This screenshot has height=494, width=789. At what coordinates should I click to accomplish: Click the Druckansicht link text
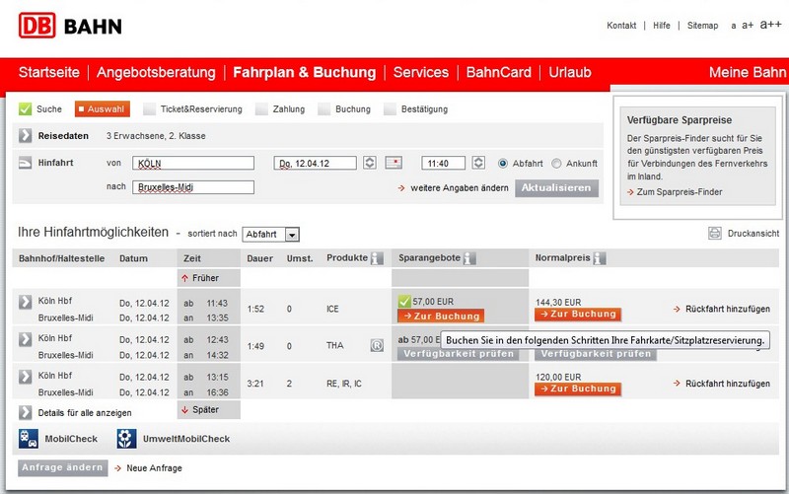tap(753, 234)
